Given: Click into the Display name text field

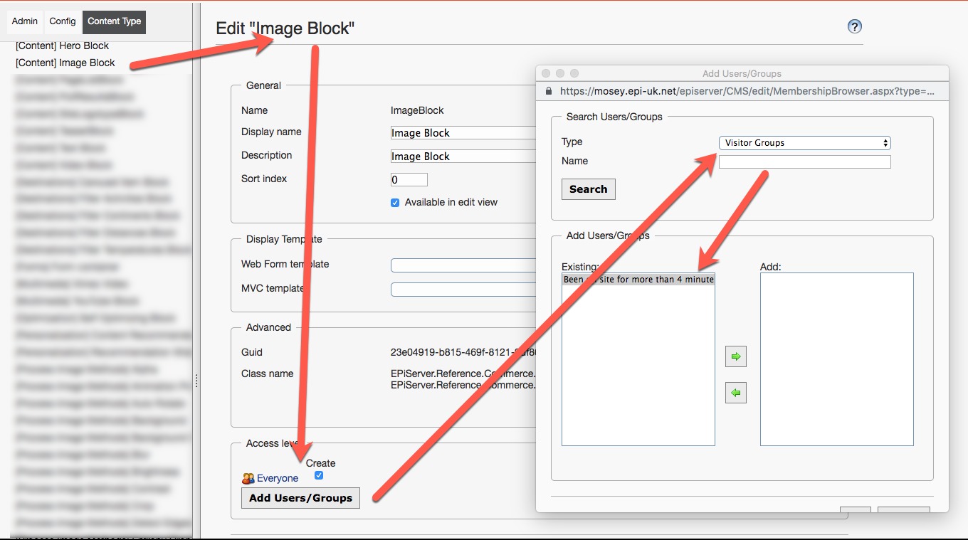Looking at the screenshot, I should coord(463,133).
